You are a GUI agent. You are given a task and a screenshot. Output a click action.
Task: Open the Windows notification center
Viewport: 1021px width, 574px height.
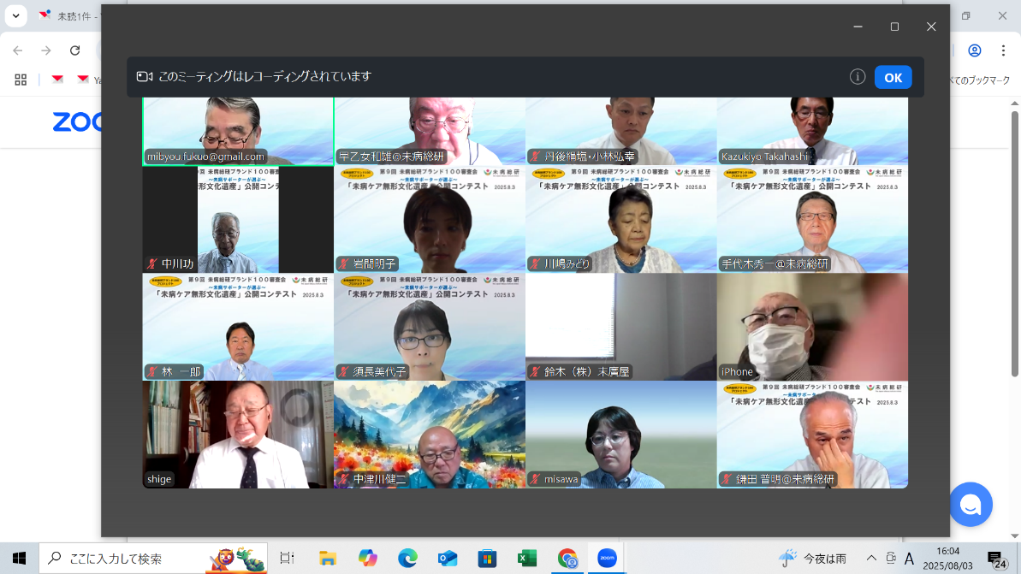(996, 559)
